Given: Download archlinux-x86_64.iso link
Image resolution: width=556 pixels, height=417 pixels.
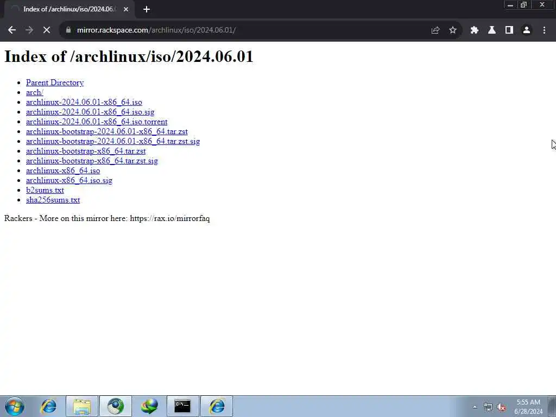Looking at the screenshot, I should click(63, 170).
